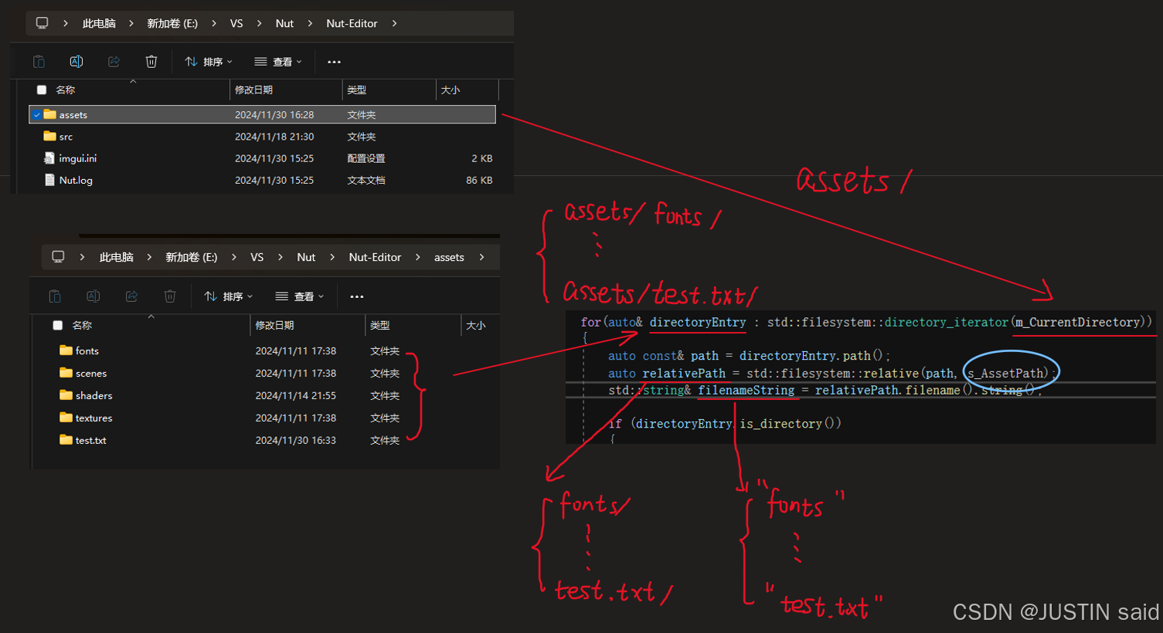
Task: Tick the select-all checkbox in the upper window header
Action: 42,90
